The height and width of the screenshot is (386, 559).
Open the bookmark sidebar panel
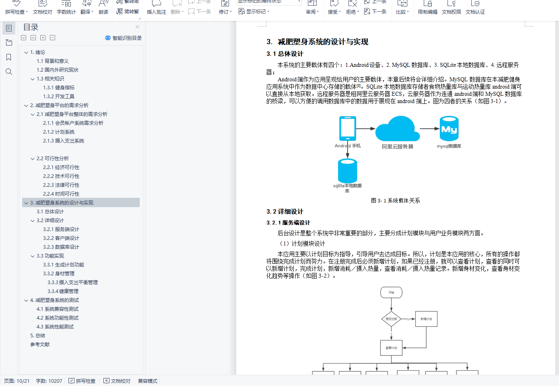tap(9, 57)
